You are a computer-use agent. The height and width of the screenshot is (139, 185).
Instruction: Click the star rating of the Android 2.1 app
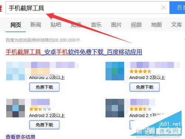pos(140,109)
